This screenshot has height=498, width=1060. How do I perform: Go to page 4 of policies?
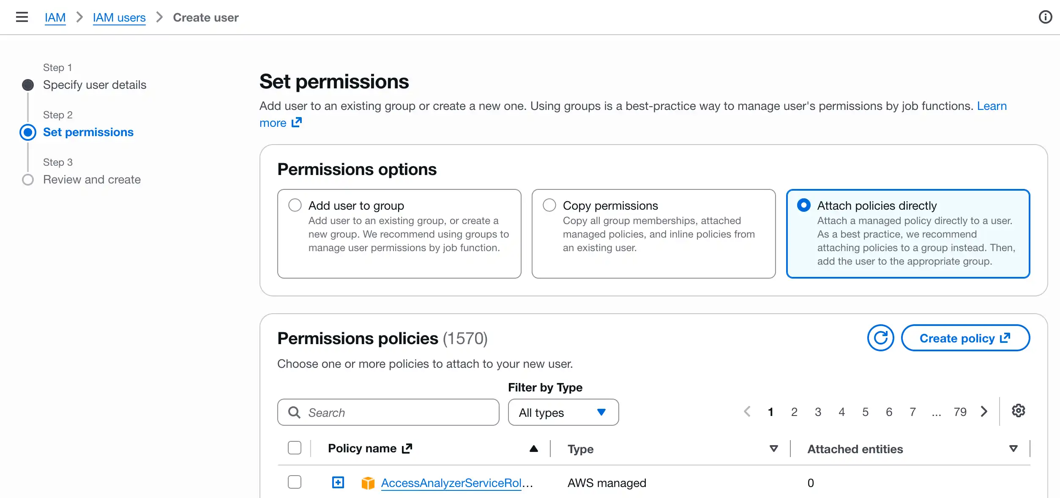(x=842, y=412)
